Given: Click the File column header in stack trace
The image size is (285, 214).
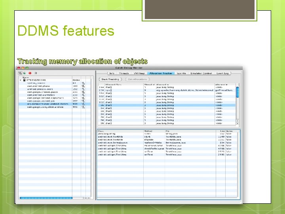Looking at the screenshot, I should pos(190,131).
